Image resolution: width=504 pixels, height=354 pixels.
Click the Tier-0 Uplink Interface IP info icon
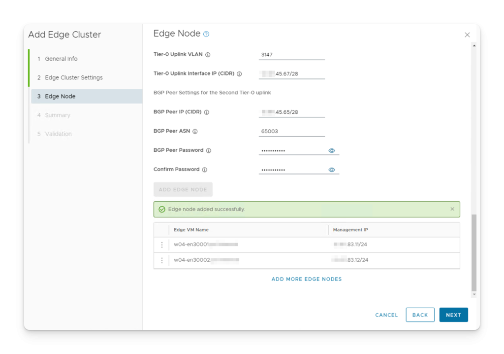240,73
